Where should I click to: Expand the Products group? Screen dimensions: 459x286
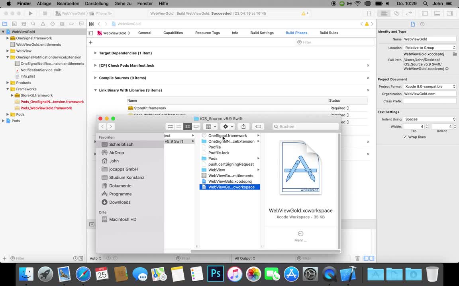[8, 83]
